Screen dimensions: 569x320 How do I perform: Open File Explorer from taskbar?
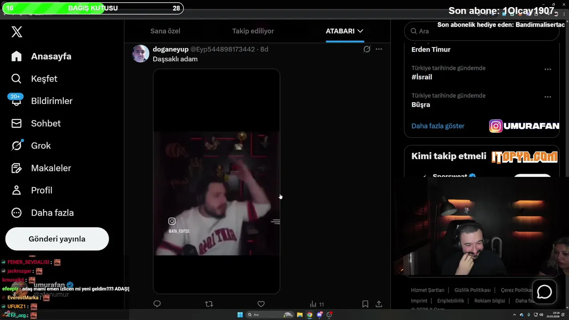(300, 315)
